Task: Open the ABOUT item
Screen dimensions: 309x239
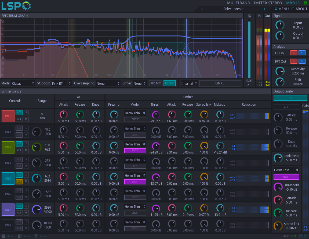Action: click(299, 9)
